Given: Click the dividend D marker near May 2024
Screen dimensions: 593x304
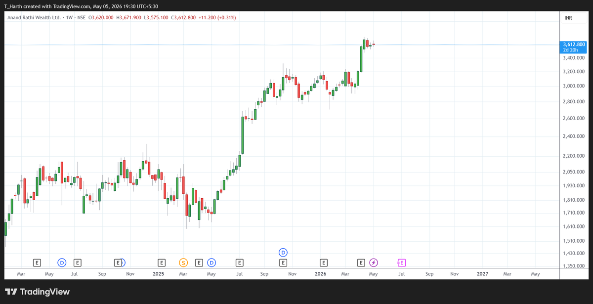Looking at the screenshot, I should 62,262.
